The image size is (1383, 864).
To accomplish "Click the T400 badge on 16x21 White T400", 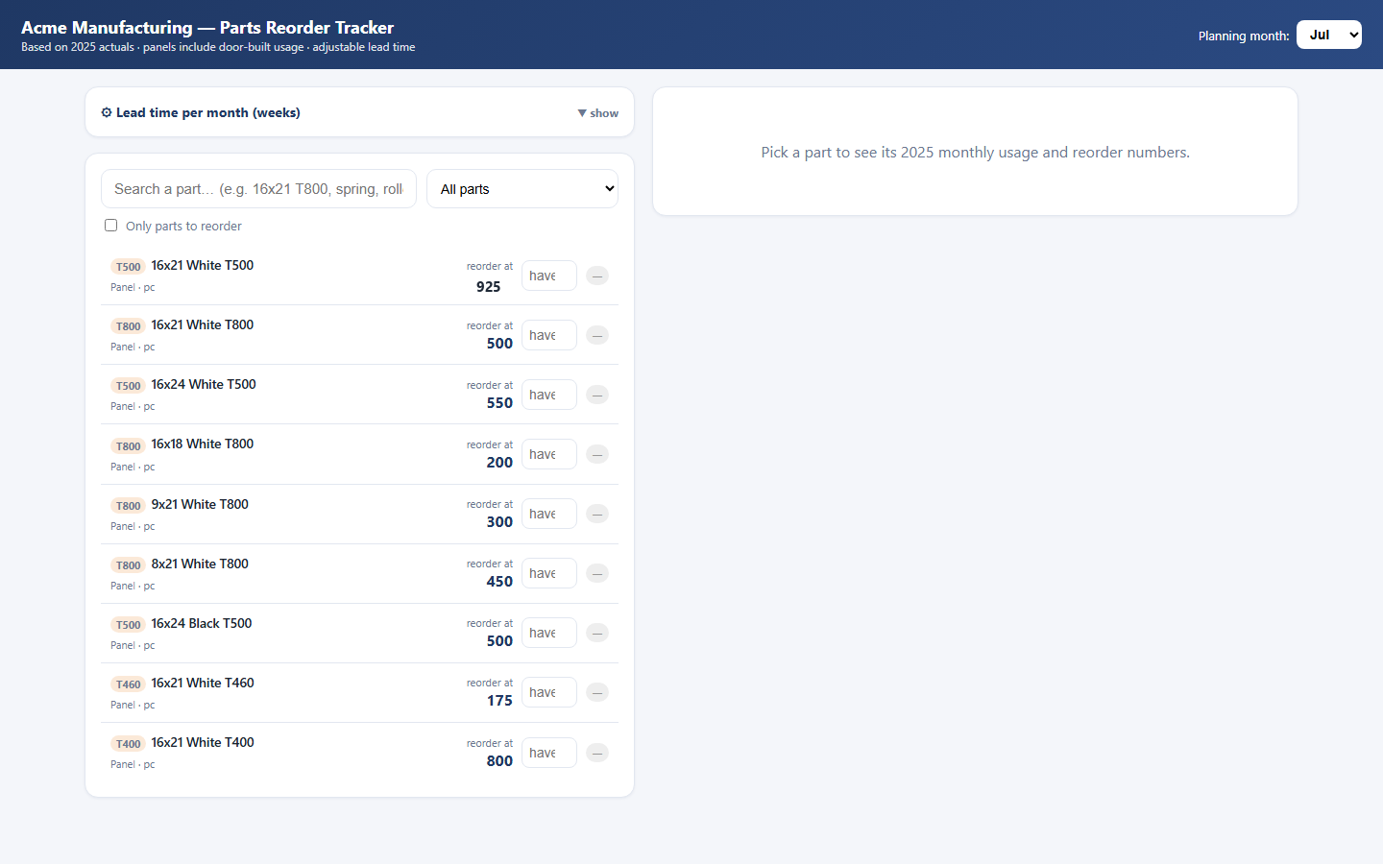I will click(128, 744).
